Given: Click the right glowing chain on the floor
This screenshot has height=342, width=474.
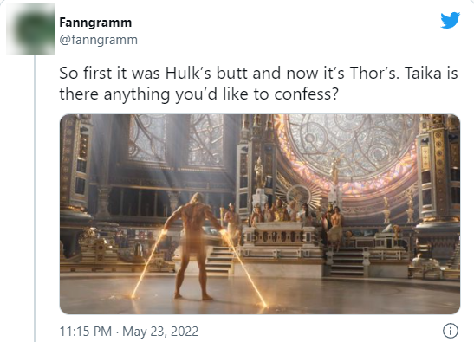Looking at the screenshot, I should point(244,268).
